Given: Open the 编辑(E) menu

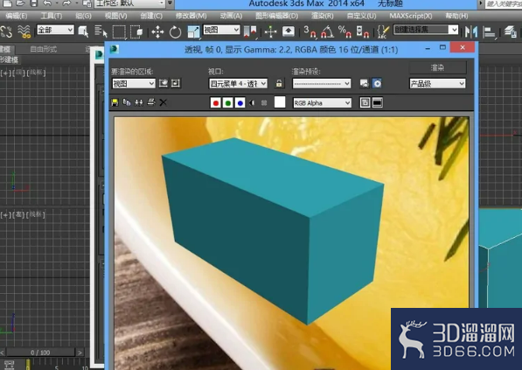Looking at the screenshot, I should click(16, 16).
